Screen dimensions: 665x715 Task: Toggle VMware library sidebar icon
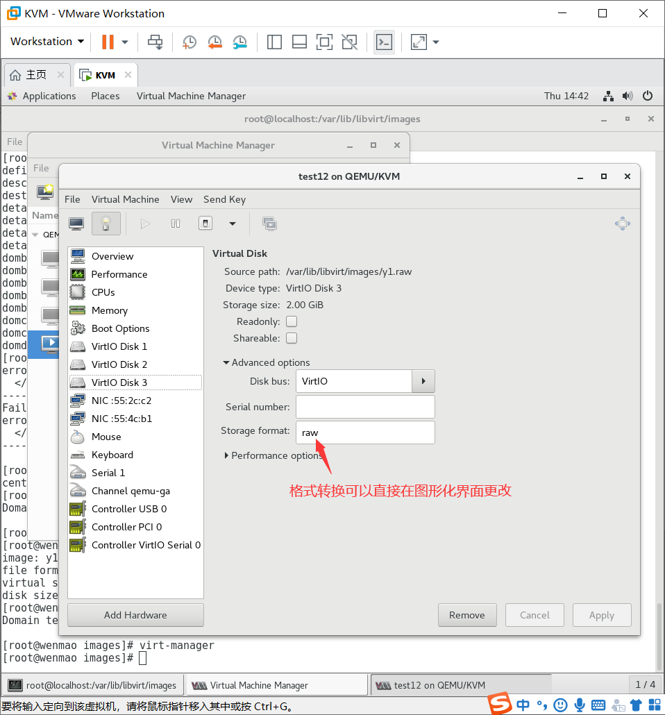pyautogui.click(x=274, y=42)
